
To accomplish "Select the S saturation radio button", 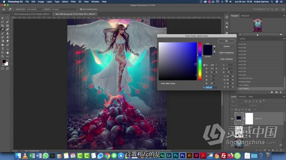I will click(204, 69).
